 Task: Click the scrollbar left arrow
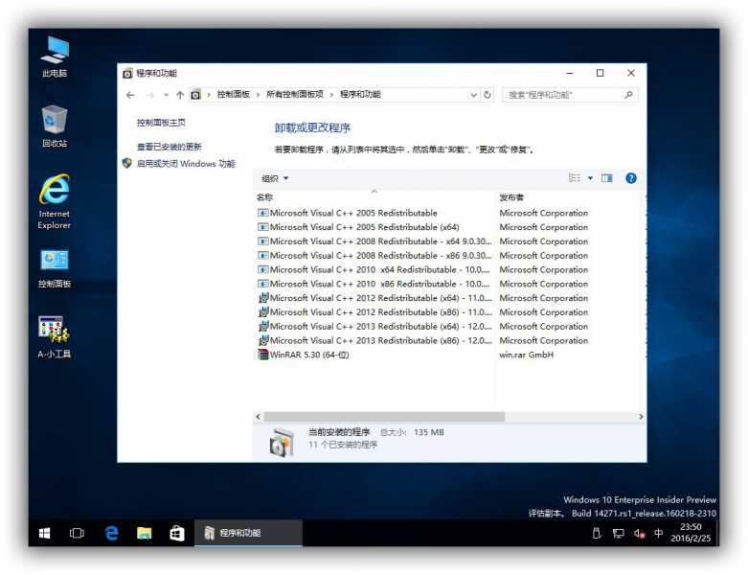(x=258, y=417)
